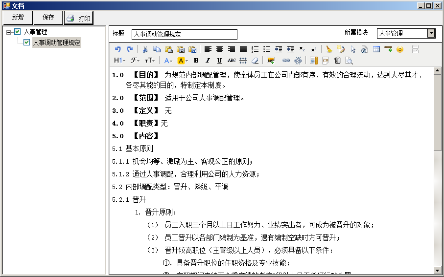Insert a smiley emoticon
Screen dimensions: 444x277
[x=400, y=49]
